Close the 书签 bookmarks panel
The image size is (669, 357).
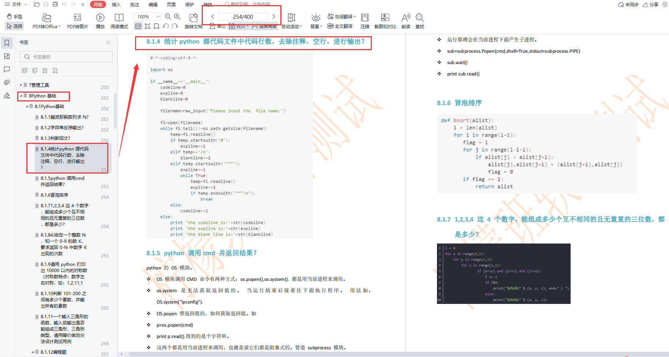108,42
